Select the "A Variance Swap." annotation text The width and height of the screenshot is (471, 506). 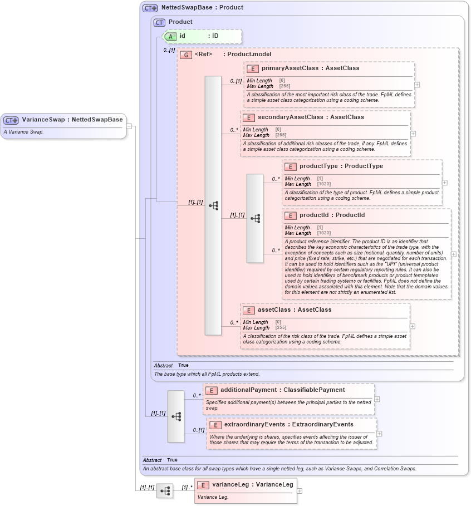(x=22, y=132)
